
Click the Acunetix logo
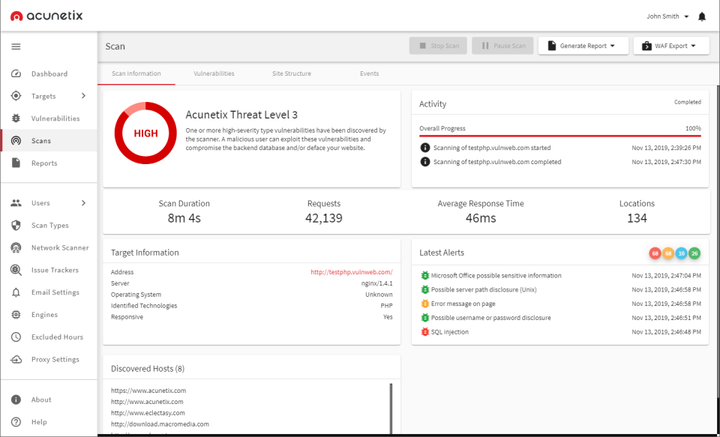click(x=46, y=16)
